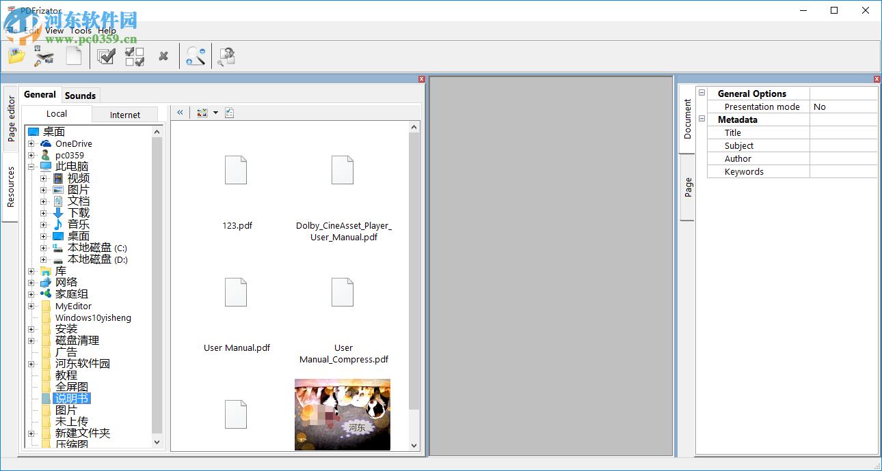Select the Resources side tab
The height and width of the screenshot is (471, 882).
click(11, 187)
